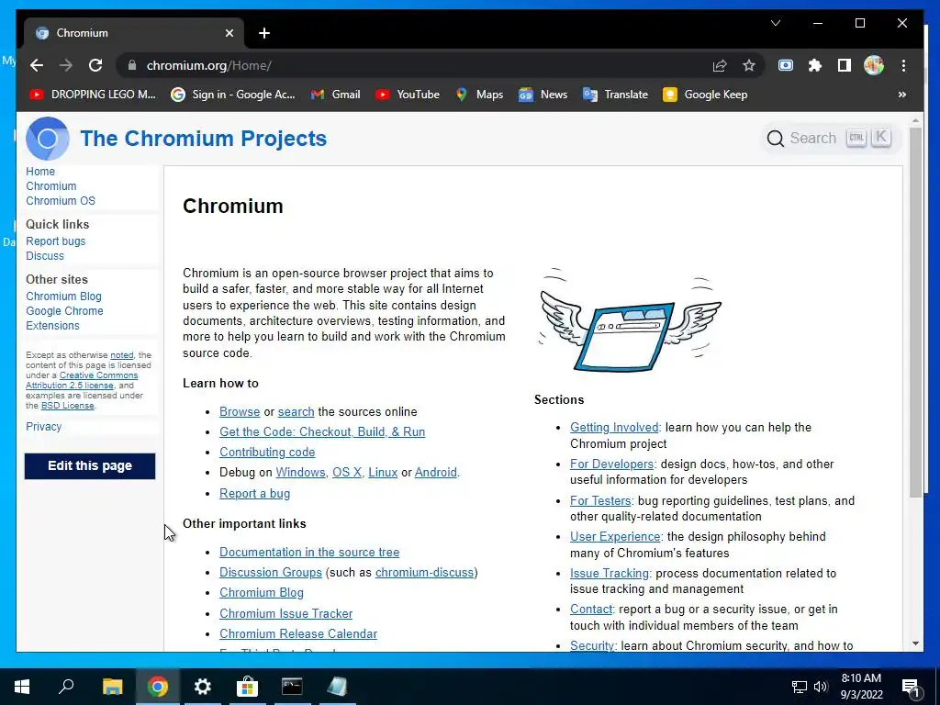Screen dimensions: 940x705
Task: Open the Maps bookmark
Action: click(x=479, y=95)
